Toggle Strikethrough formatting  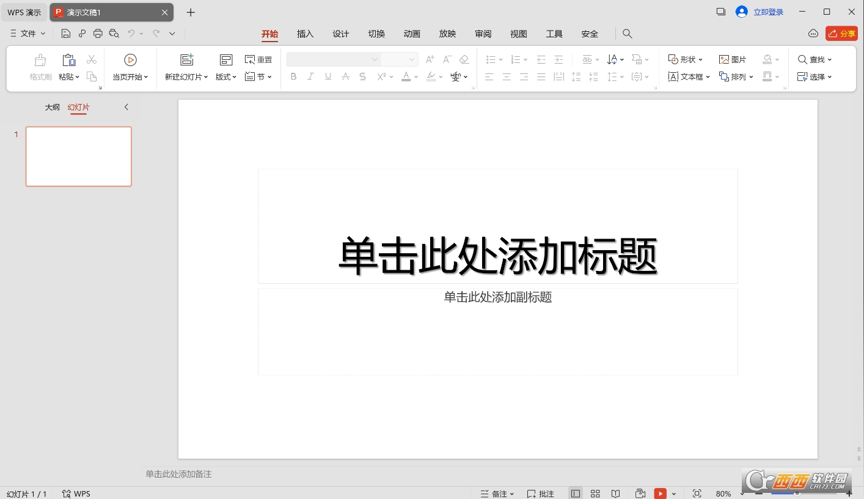pyautogui.click(x=345, y=76)
